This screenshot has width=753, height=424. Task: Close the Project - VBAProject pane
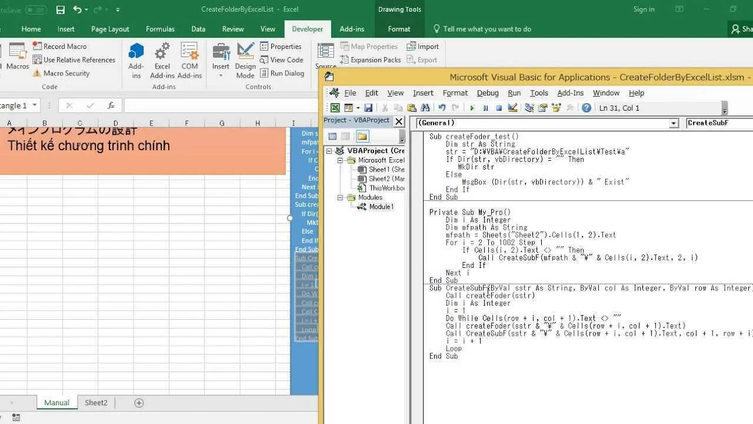[399, 121]
